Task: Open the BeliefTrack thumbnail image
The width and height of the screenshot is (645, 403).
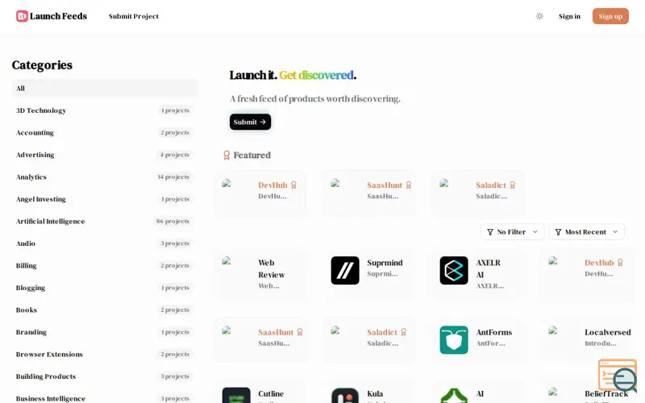Action: tap(553, 392)
